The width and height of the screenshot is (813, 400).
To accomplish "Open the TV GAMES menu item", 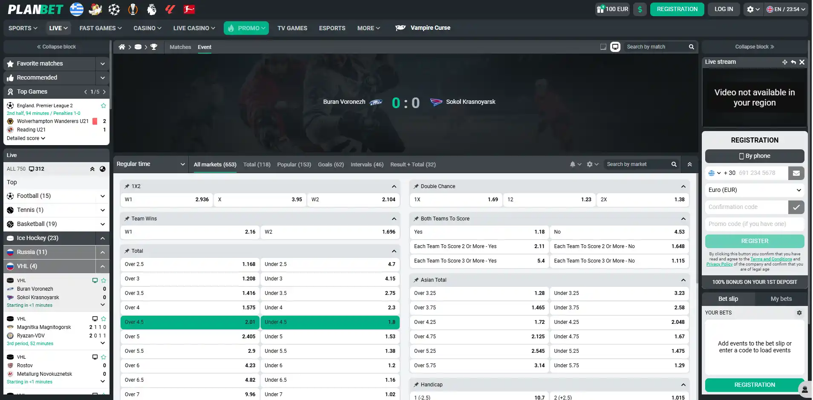I will pyautogui.click(x=292, y=28).
